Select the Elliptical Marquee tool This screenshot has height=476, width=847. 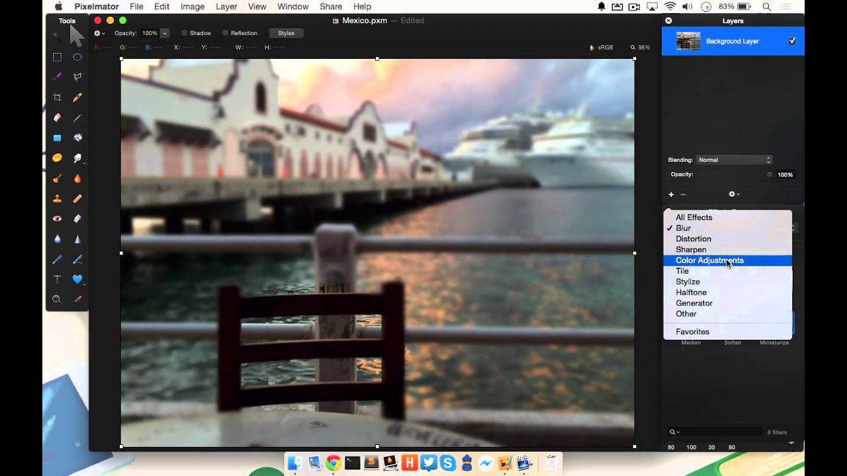77,58
